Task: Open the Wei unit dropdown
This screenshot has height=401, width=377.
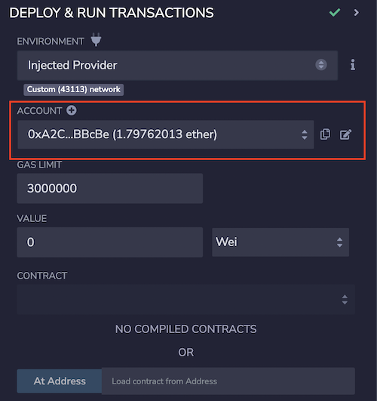Action: pyautogui.click(x=280, y=242)
